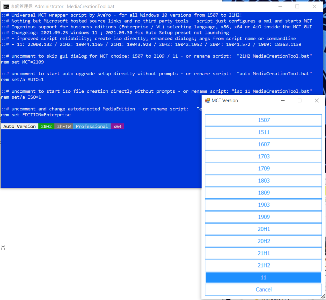The width and height of the screenshot is (326, 300).
Task: Choose the 20H2 button in MCT Version dialog
Action: (263, 241)
